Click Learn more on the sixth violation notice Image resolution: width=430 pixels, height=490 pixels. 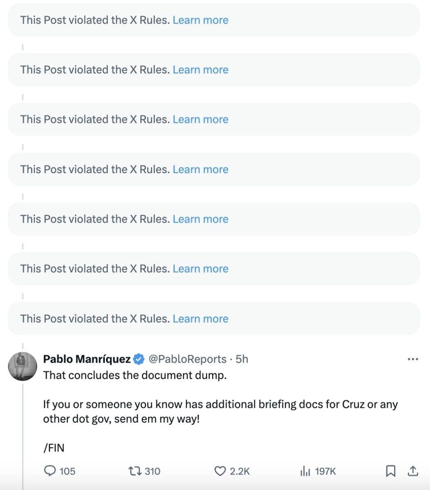(200, 269)
